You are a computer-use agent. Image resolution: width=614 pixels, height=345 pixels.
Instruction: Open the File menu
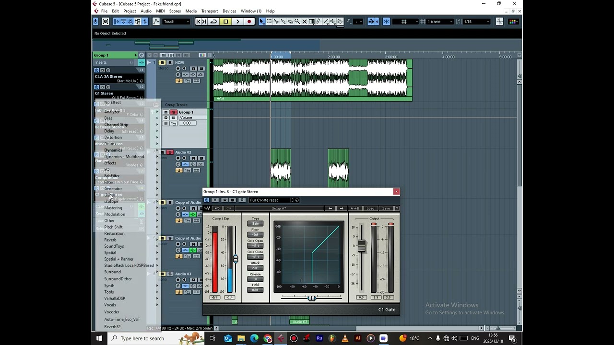coord(104,11)
